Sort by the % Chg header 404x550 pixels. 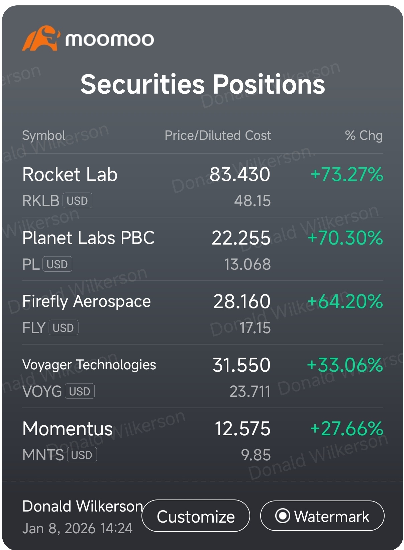click(364, 135)
